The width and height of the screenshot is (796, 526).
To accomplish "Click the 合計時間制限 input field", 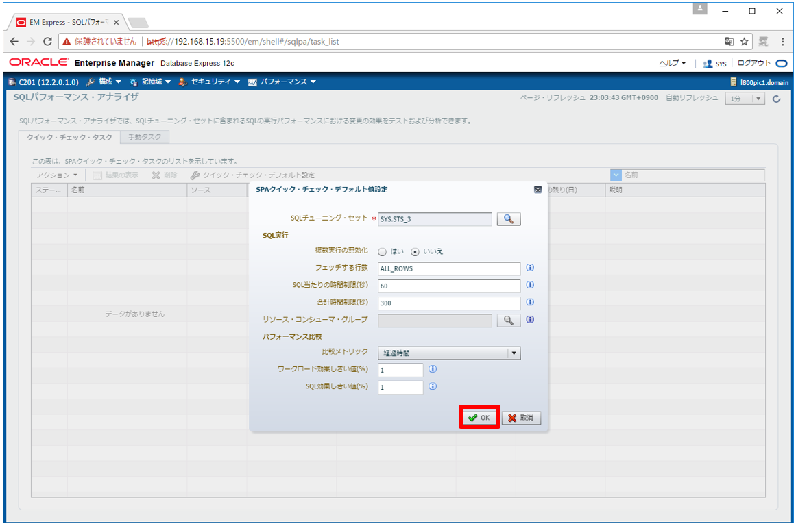I will (449, 303).
